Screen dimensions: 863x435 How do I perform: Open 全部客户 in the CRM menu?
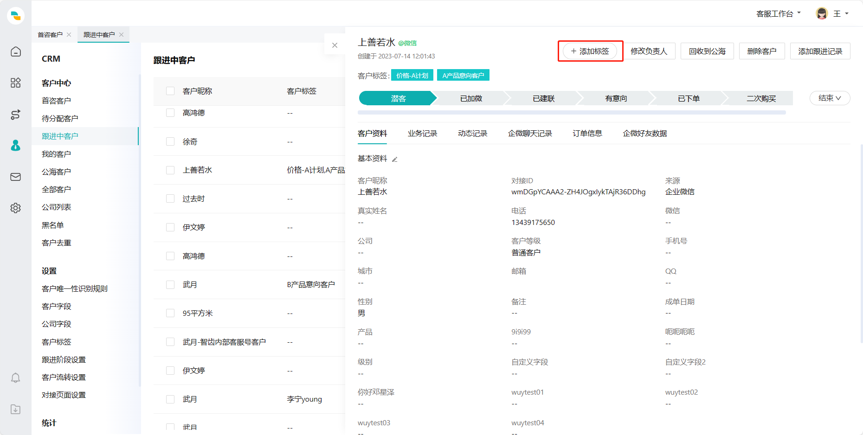point(57,189)
